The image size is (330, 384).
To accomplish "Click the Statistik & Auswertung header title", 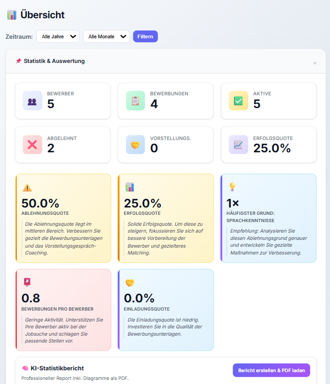I will (54, 61).
